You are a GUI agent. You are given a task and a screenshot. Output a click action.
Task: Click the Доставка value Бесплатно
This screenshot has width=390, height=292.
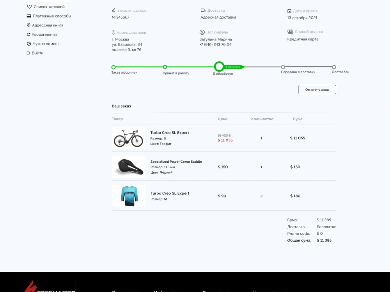point(326,227)
